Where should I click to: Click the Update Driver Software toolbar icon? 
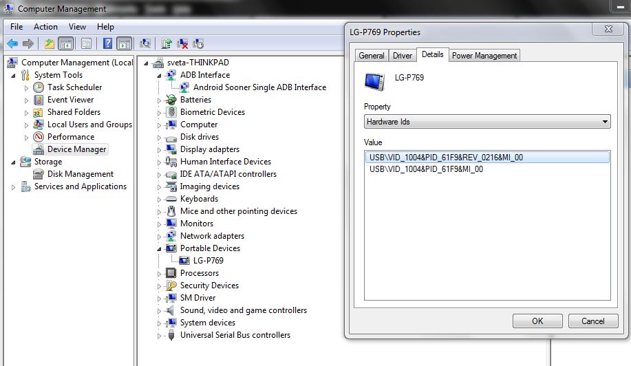coord(167,43)
